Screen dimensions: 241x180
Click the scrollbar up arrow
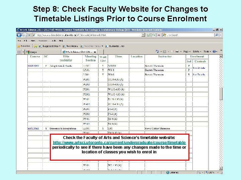(x=221, y=56)
